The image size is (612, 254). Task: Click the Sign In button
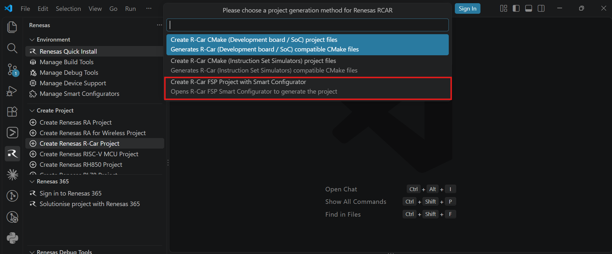[x=467, y=9]
